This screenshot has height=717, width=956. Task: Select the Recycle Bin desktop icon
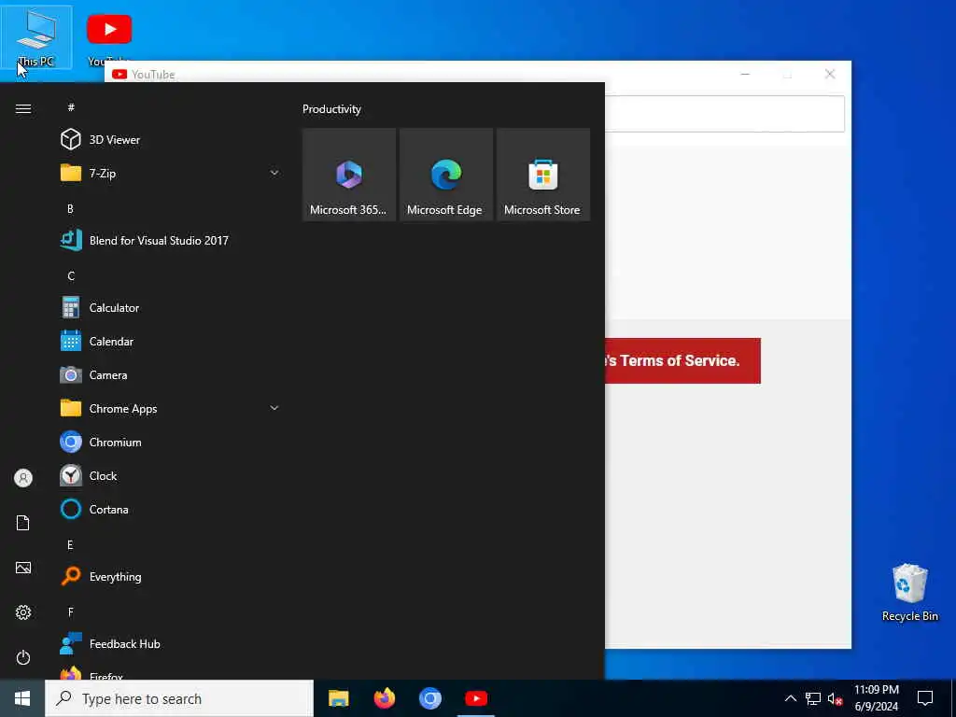[x=909, y=593]
